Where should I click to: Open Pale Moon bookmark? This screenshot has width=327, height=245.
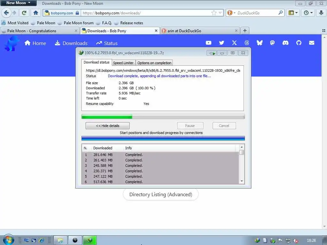pos(43,23)
